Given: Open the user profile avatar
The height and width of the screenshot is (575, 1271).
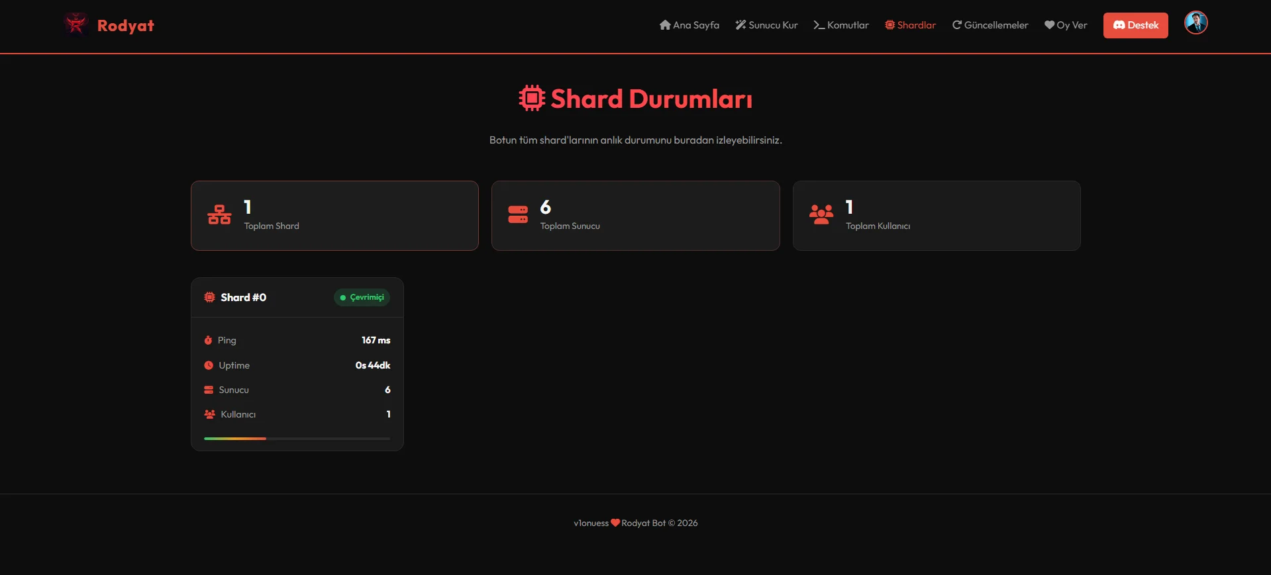Looking at the screenshot, I should pos(1195,23).
